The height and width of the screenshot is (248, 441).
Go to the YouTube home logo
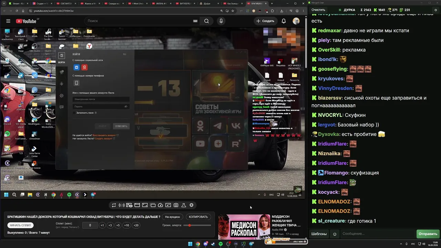26,21
